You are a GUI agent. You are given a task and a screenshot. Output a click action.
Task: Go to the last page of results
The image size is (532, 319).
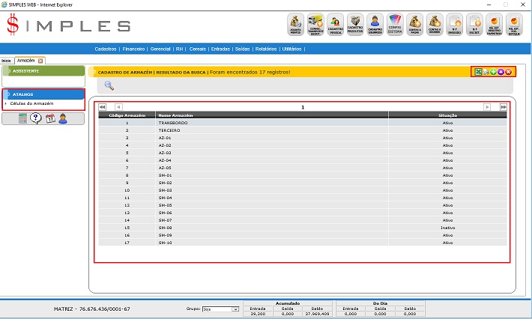pyautogui.click(x=504, y=107)
